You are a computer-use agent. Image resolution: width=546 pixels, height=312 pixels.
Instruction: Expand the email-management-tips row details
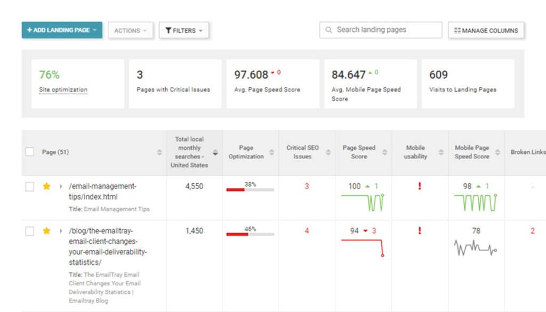tap(61, 186)
